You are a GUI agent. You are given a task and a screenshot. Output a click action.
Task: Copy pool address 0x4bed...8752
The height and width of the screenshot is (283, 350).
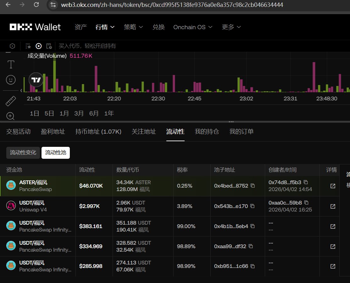point(253,185)
